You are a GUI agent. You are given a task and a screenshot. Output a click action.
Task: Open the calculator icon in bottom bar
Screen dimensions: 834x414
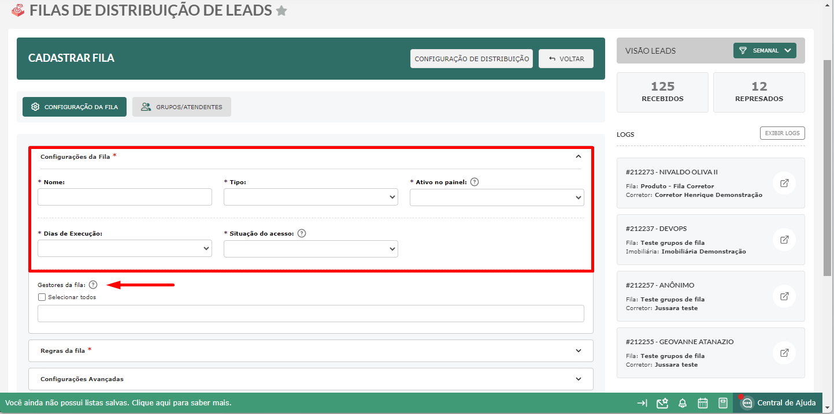[722, 403]
